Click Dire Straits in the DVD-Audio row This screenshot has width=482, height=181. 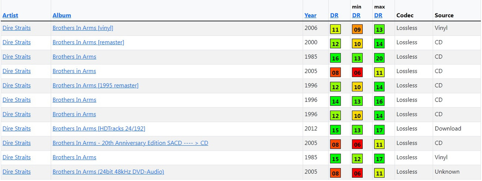pos(17,172)
